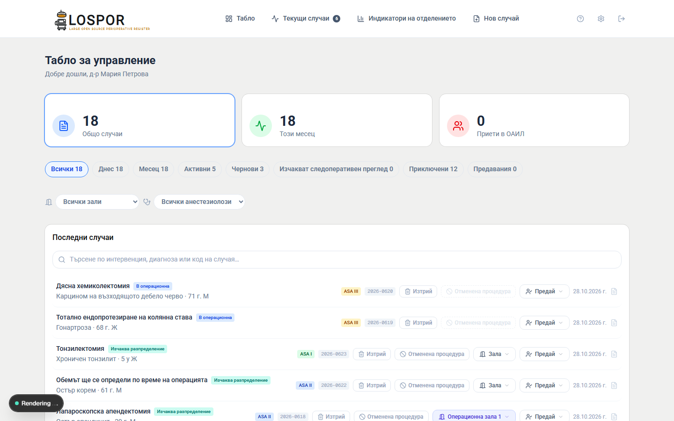This screenshot has width=674, height=421.
Task: Select the Приключени 12 filter tab
Action: [x=433, y=169]
